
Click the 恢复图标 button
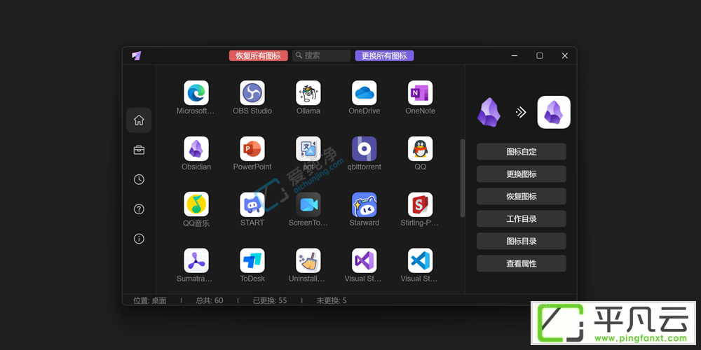pos(522,197)
